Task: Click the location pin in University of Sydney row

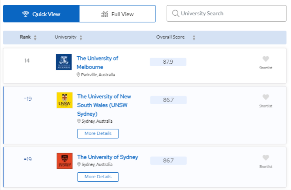Action: 79,164
